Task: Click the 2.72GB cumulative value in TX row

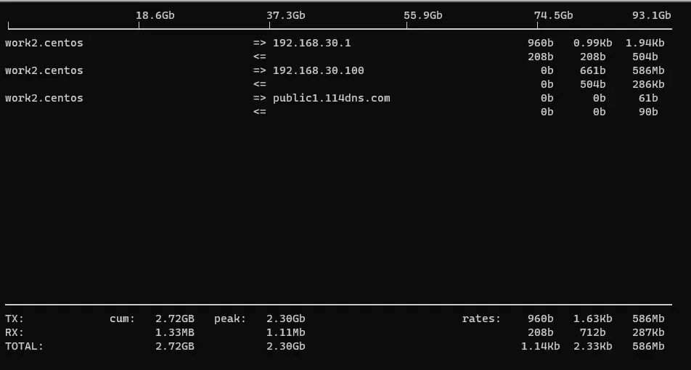Action: coord(175,318)
